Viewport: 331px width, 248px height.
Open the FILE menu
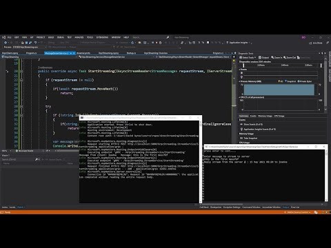tap(9, 37)
